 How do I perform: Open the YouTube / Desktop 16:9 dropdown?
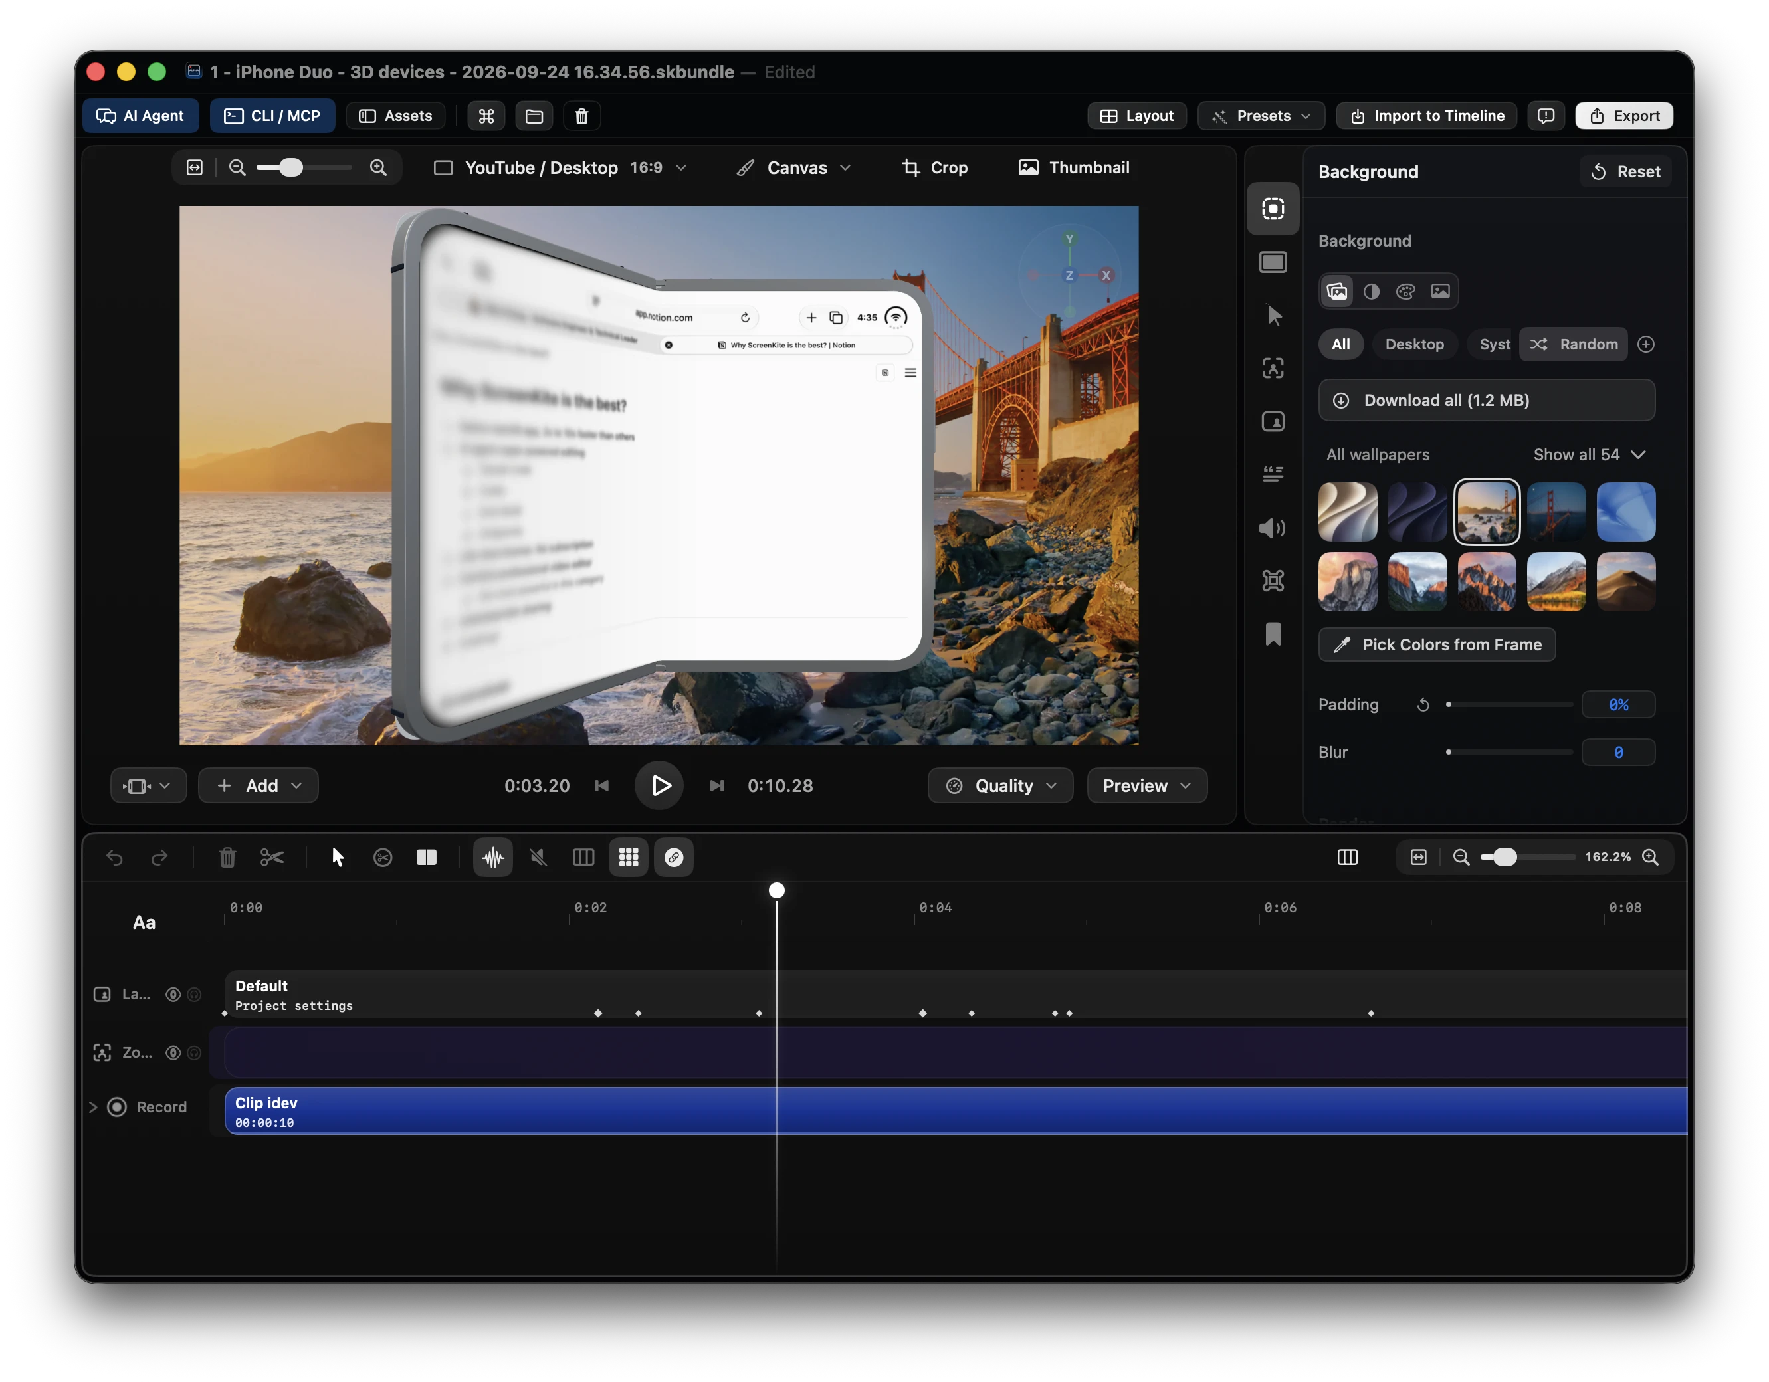coord(562,167)
